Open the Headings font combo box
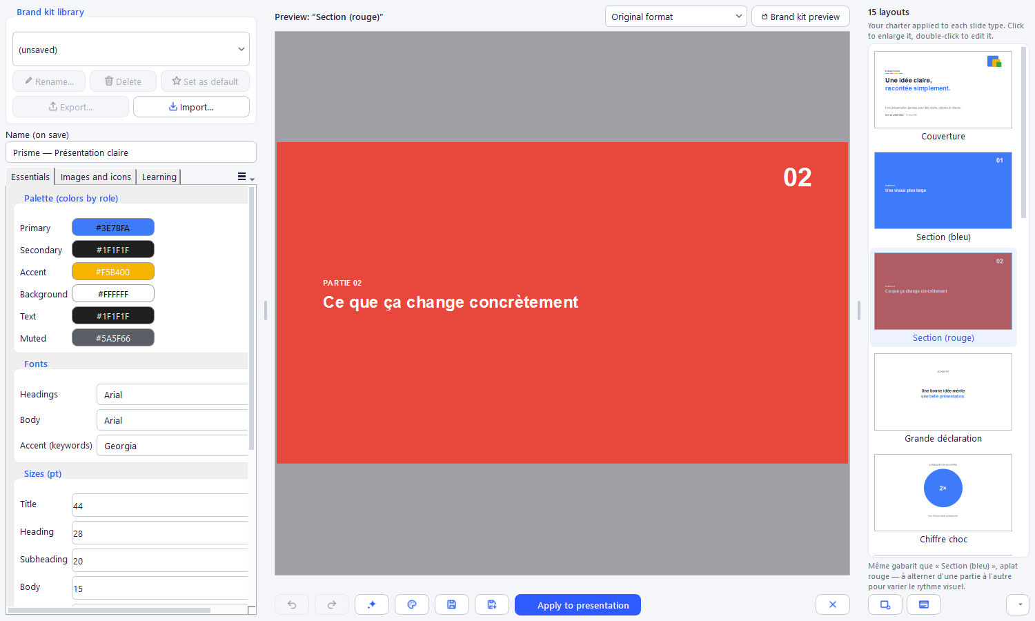Viewport: 1035px width, 621px height. [x=172, y=395]
